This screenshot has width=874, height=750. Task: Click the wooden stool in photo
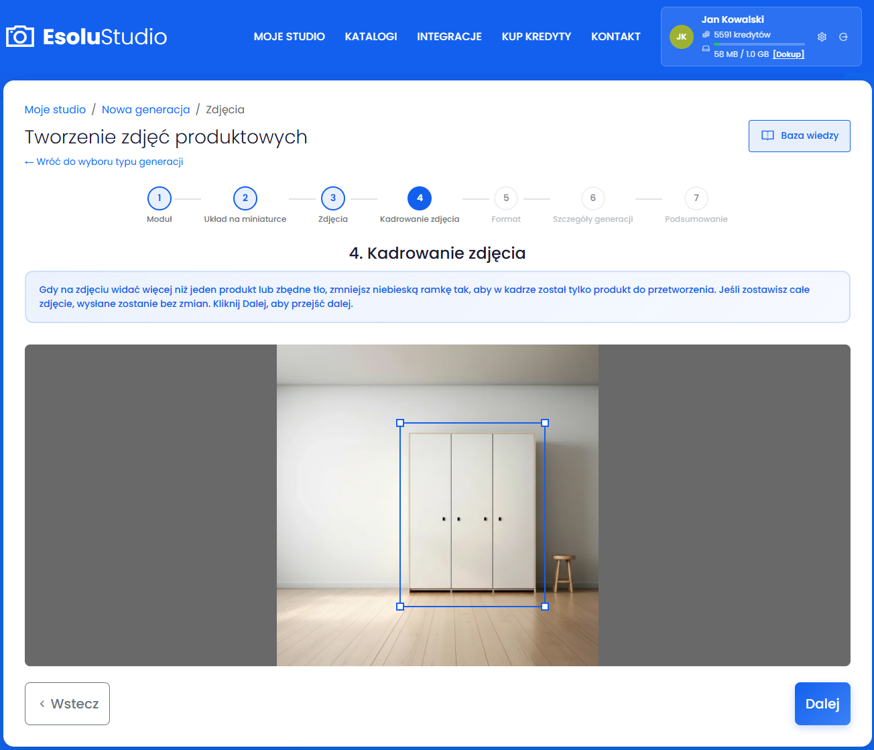(x=564, y=574)
